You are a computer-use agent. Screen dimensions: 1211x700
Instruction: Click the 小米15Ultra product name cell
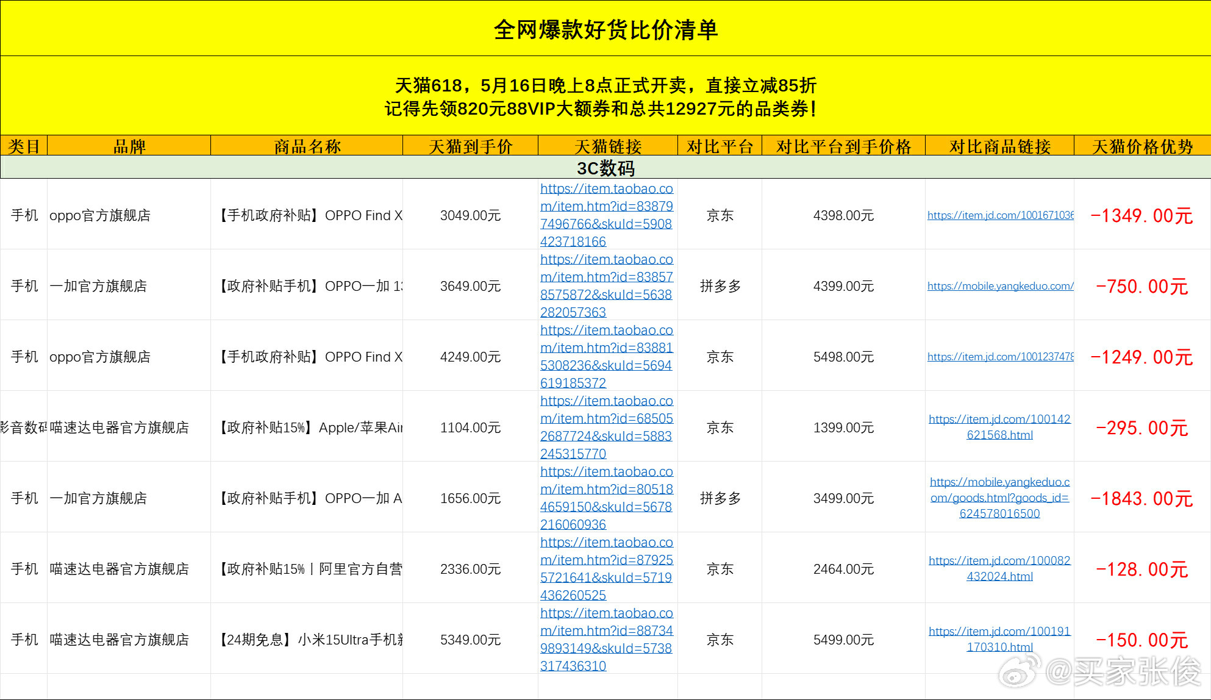click(x=307, y=640)
